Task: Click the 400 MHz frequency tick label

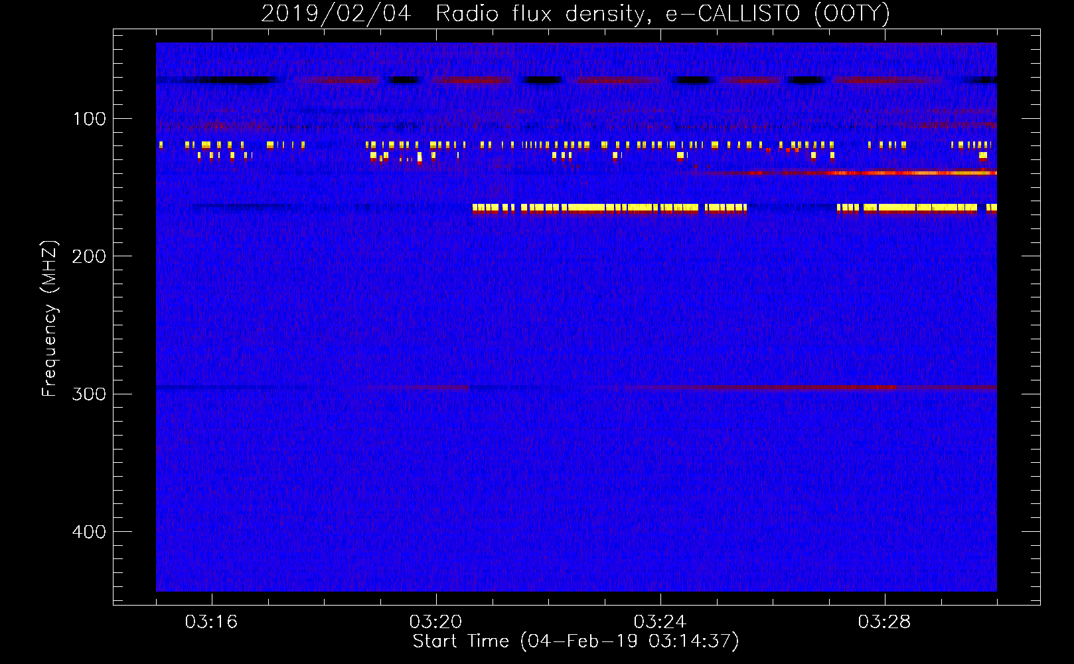Action: pos(88,532)
